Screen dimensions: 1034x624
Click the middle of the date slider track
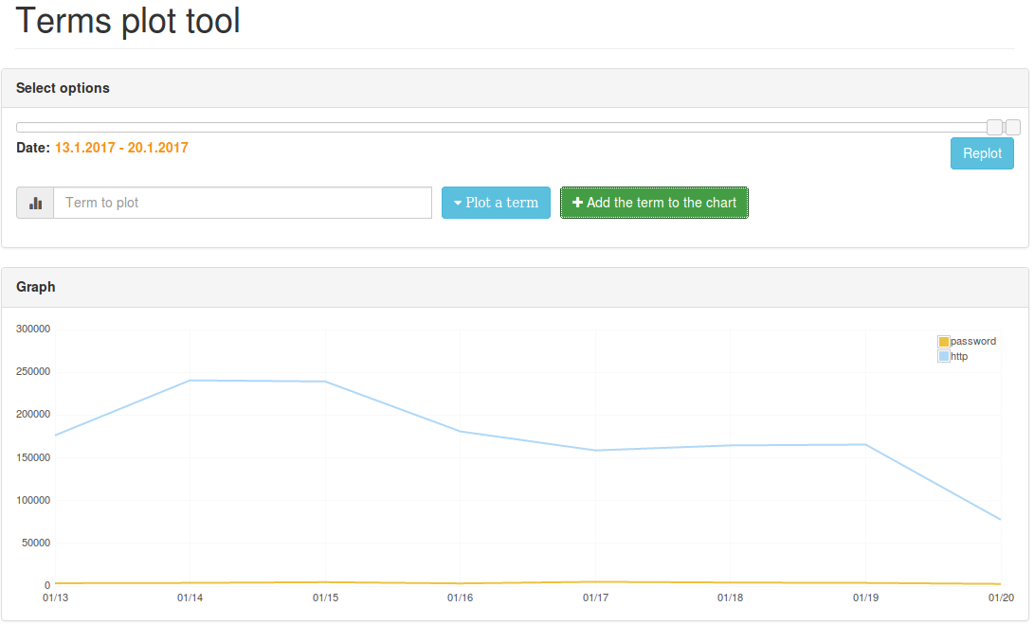(502, 127)
